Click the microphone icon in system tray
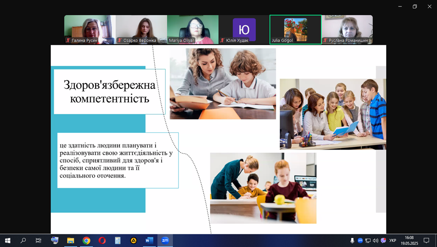 coord(352,241)
